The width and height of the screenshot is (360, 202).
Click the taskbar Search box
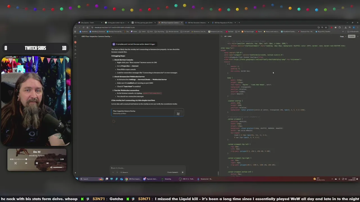point(92,179)
